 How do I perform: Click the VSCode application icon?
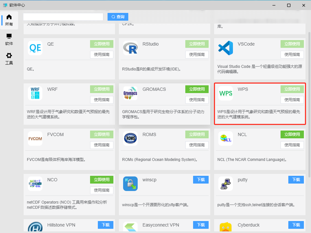(x=225, y=48)
